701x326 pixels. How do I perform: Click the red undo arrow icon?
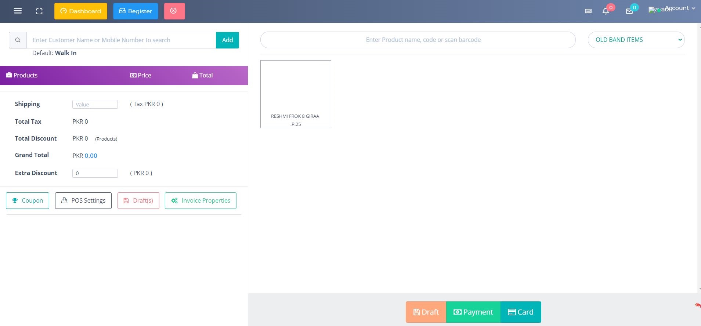click(x=697, y=305)
